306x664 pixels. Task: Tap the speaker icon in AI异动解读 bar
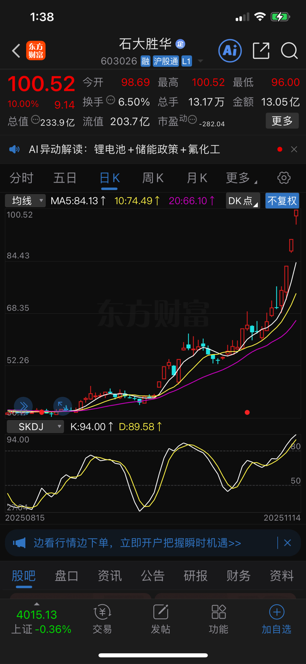click(14, 149)
